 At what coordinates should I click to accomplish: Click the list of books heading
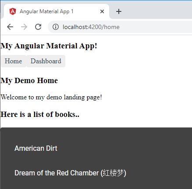pos(40,114)
